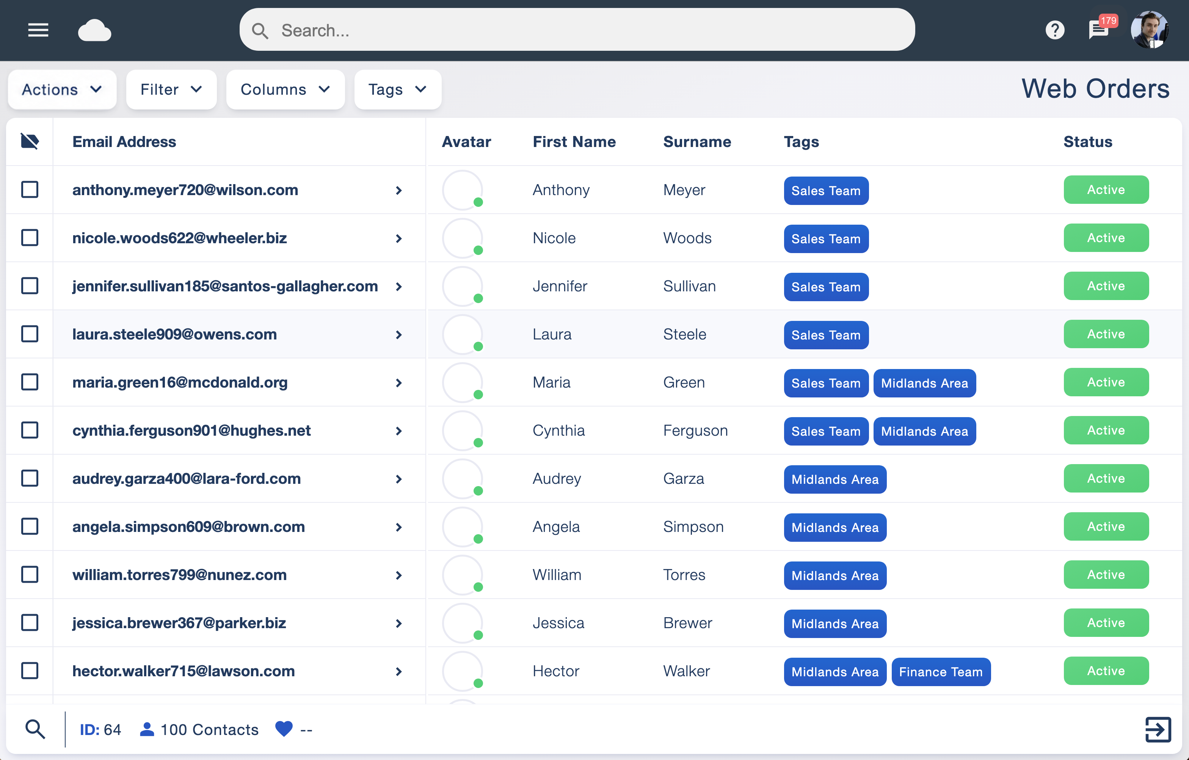Image resolution: width=1189 pixels, height=760 pixels.
Task: Sort by Surname column header
Action: point(697,142)
